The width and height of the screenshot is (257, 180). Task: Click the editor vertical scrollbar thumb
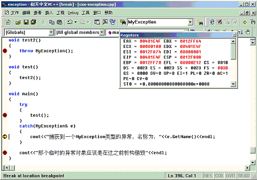(x=253, y=150)
